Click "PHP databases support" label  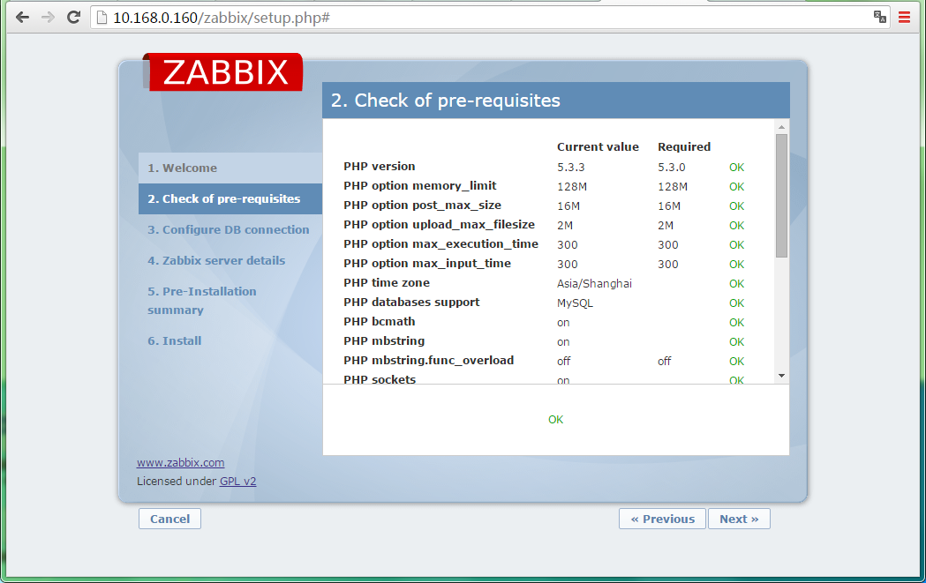coord(411,303)
